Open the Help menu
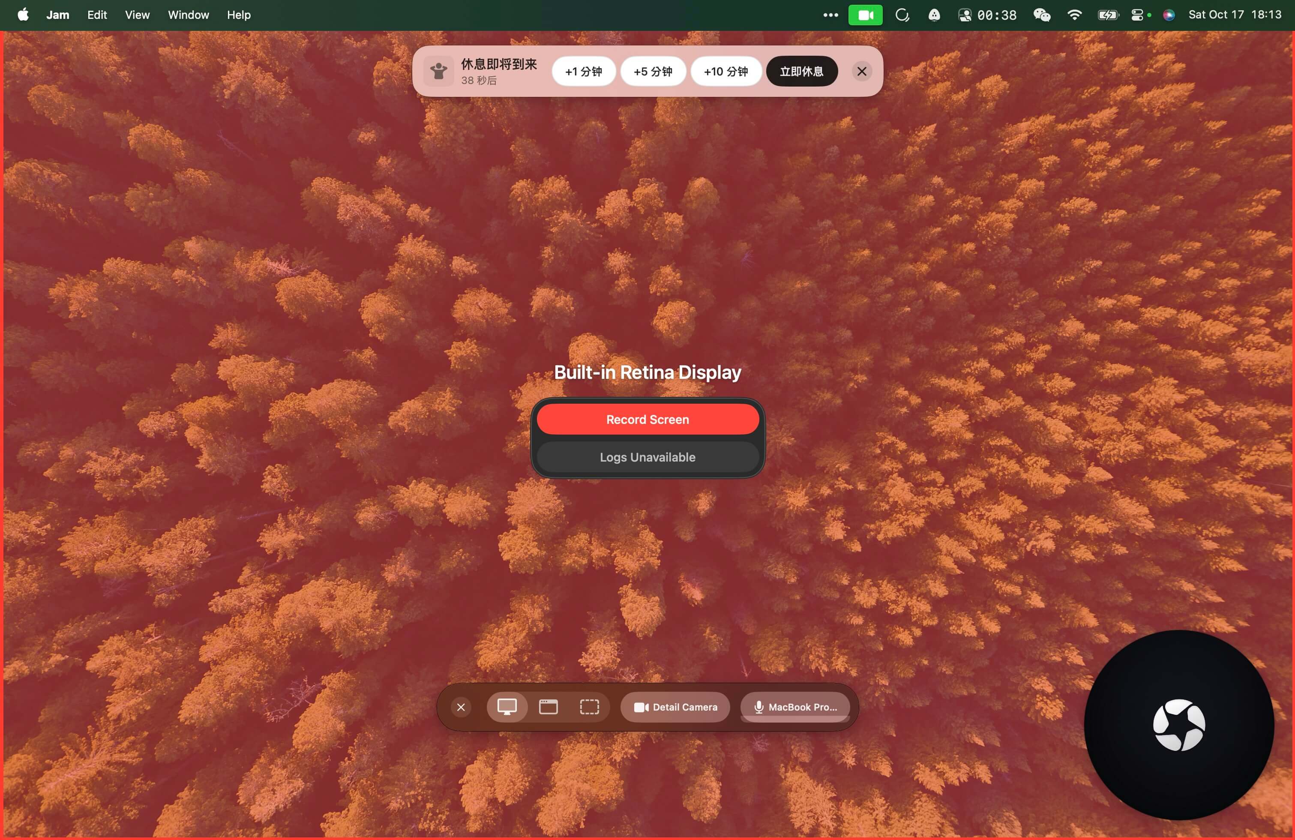 click(239, 15)
